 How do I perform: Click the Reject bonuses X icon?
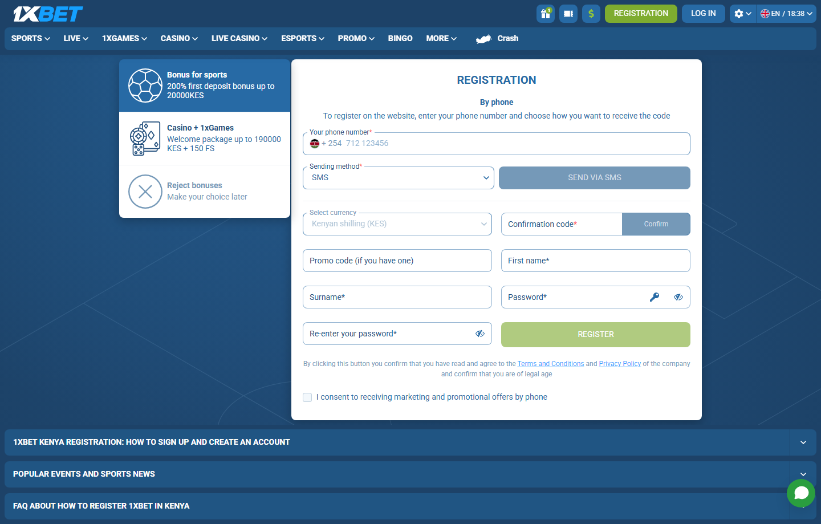(145, 192)
